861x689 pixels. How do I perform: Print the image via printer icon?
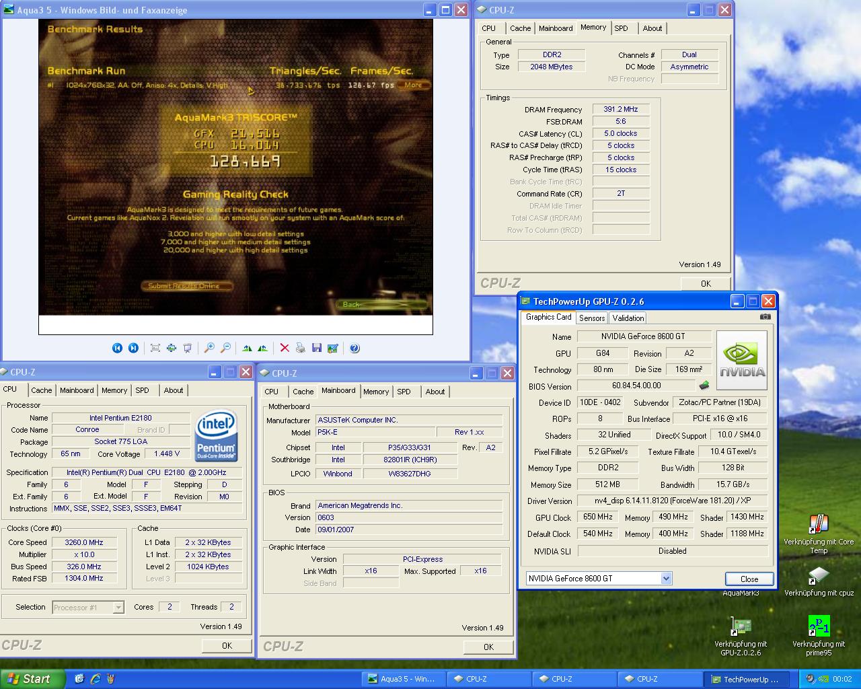pos(301,348)
